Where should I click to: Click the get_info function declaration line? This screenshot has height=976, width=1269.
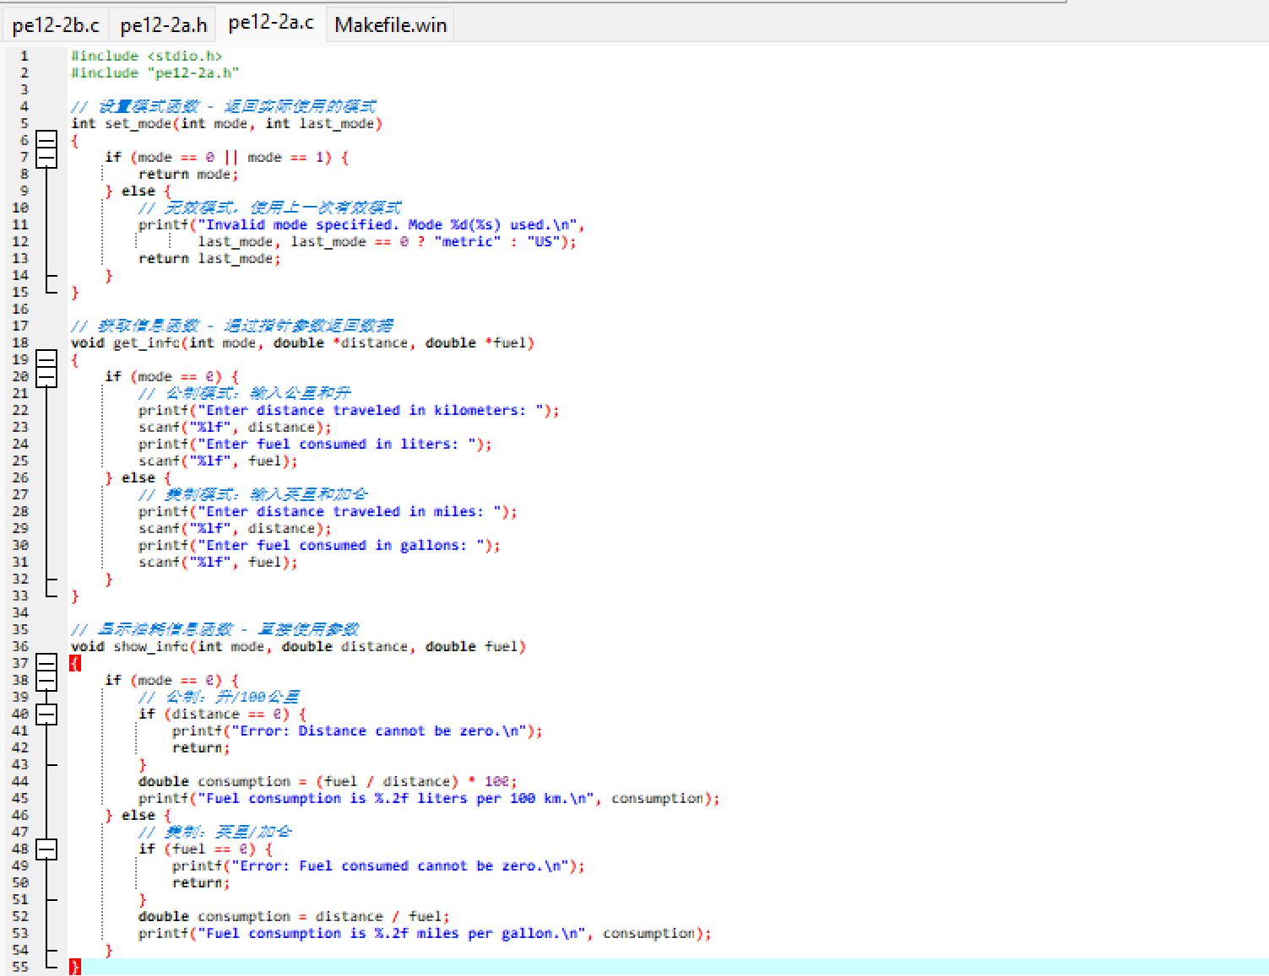[303, 343]
